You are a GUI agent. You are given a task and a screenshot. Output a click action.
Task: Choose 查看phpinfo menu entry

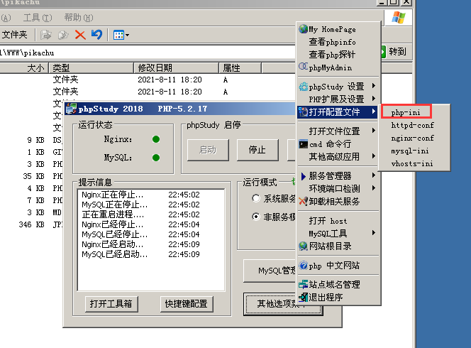332,42
